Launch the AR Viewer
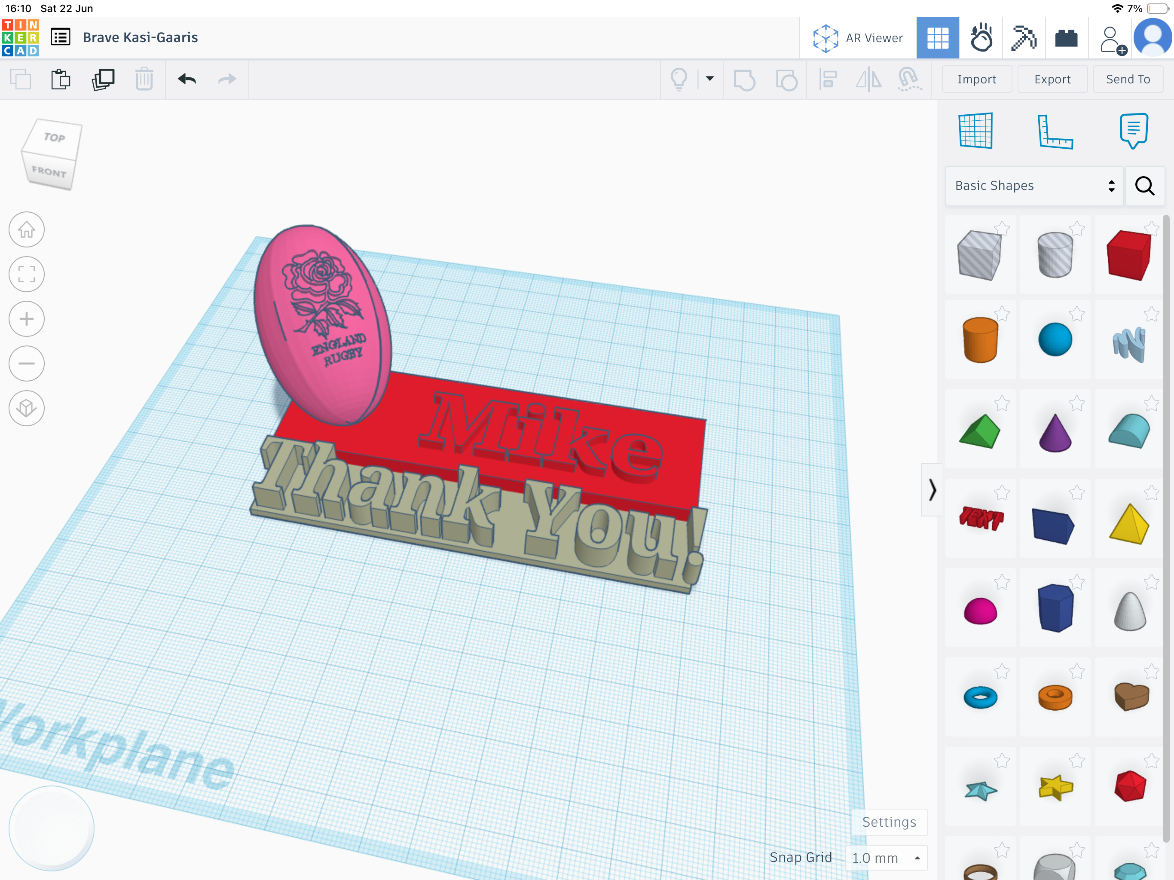This screenshot has width=1174, height=880. [x=858, y=38]
